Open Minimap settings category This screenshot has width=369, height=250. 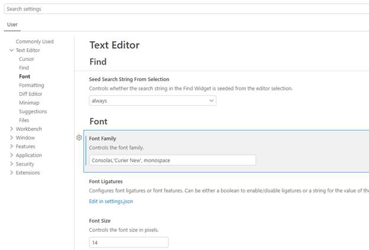coord(29,103)
